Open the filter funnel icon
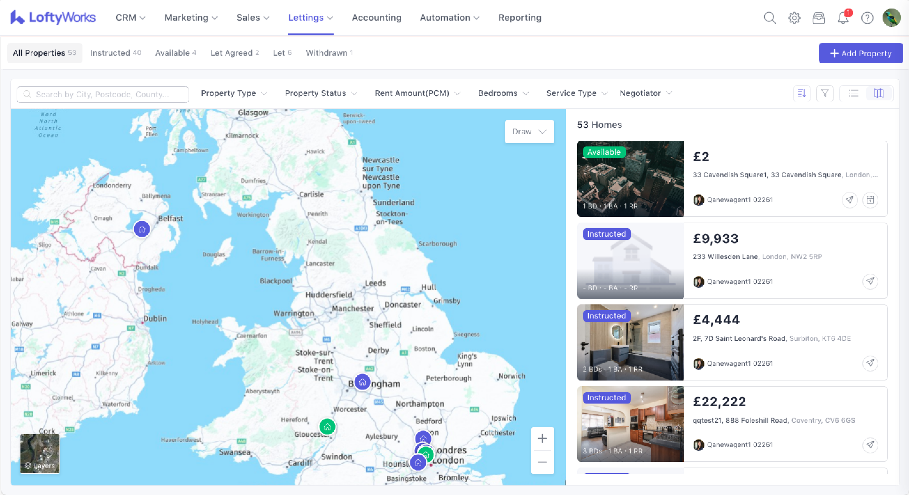Viewport: 909px width, 495px height. click(x=825, y=94)
